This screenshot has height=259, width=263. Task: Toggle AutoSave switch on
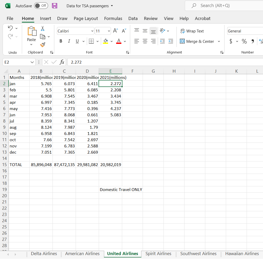pyautogui.click(x=41, y=6)
